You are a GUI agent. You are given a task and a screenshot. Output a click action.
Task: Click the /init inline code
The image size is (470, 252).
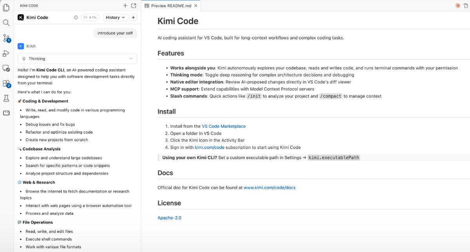[254, 96]
